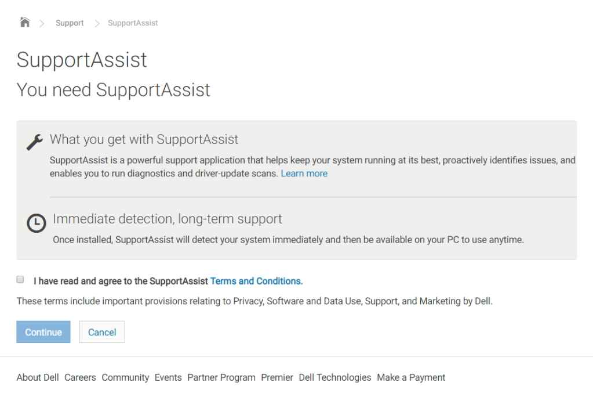Go to About Dell footer link
Image resolution: width=593 pixels, height=397 pixels.
click(x=38, y=377)
